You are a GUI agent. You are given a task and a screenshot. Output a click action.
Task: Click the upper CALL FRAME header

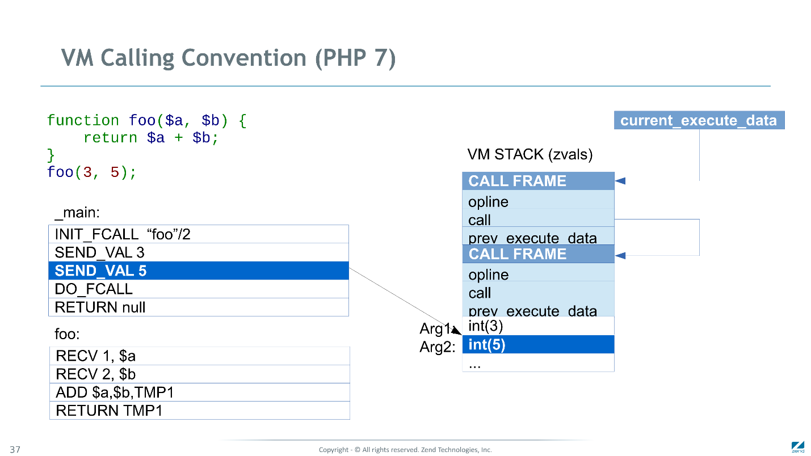click(x=538, y=181)
